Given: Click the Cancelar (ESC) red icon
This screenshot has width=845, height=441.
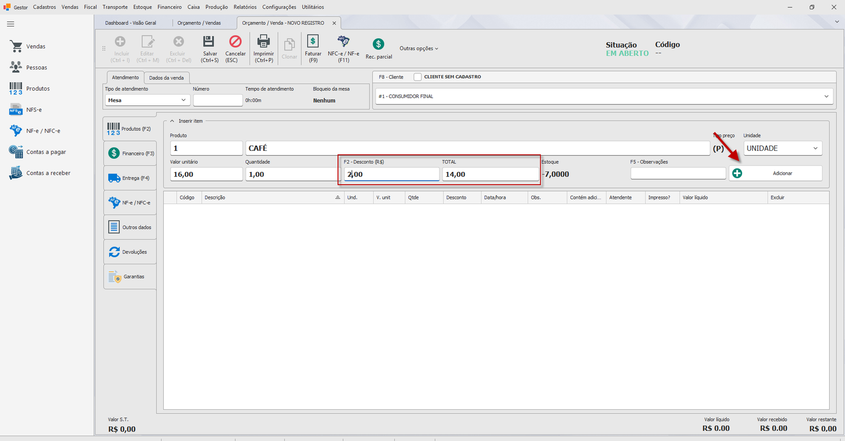Looking at the screenshot, I should pyautogui.click(x=235, y=41).
